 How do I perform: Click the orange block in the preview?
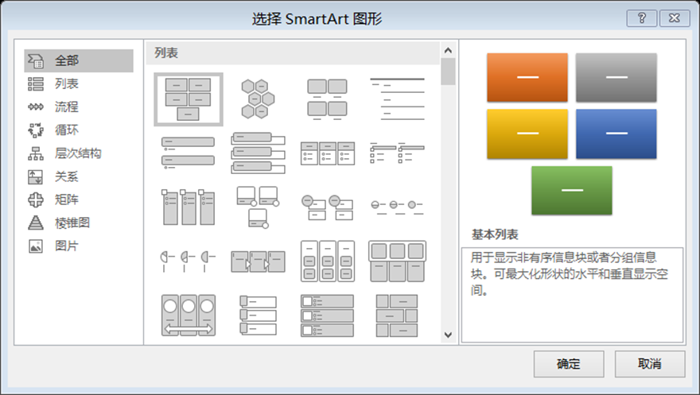tap(527, 78)
